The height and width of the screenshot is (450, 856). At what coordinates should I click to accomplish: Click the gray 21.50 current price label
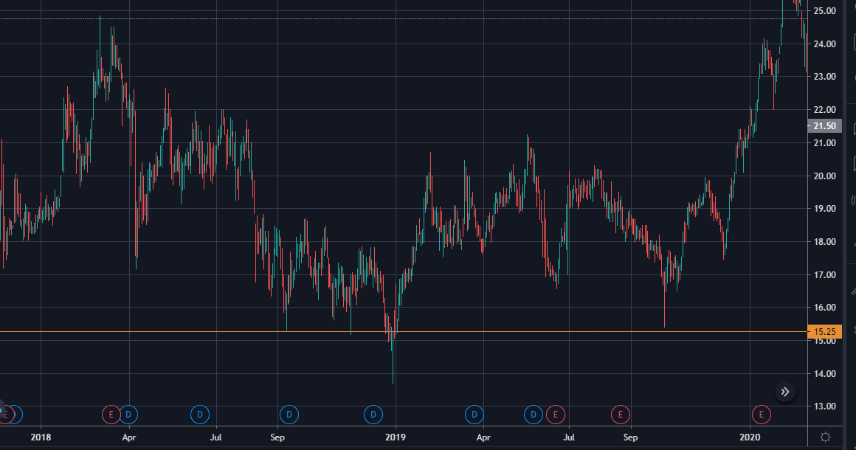(824, 126)
